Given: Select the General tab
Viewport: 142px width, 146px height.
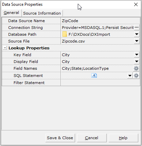Looking at the screenshot, I should (x=11, y=13).
